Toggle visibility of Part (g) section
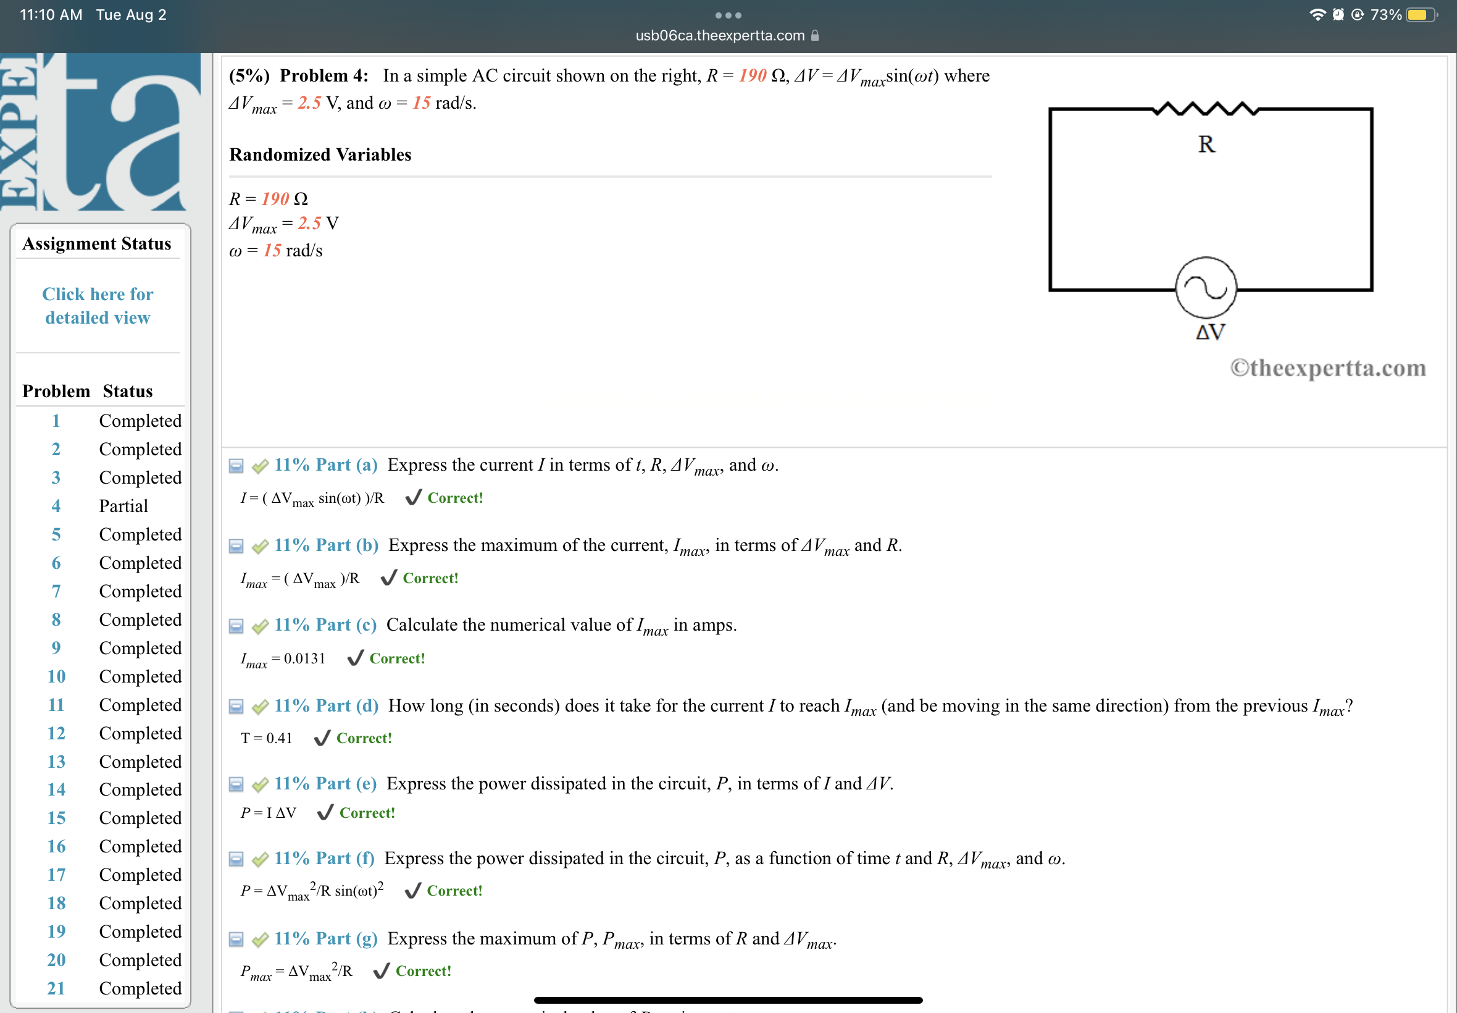 [x=235, y=939]
